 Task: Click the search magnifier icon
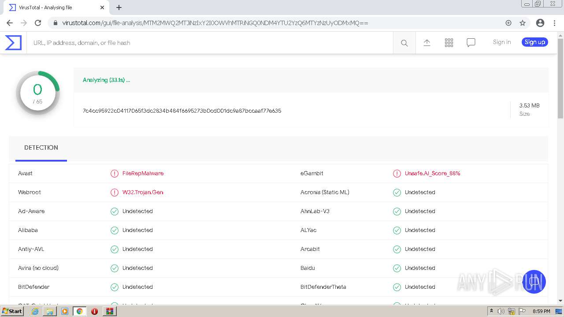click(404, 43)
